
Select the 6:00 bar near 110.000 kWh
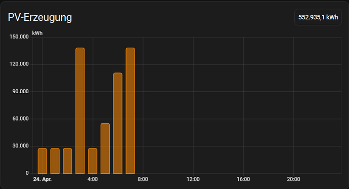point(118,123)
